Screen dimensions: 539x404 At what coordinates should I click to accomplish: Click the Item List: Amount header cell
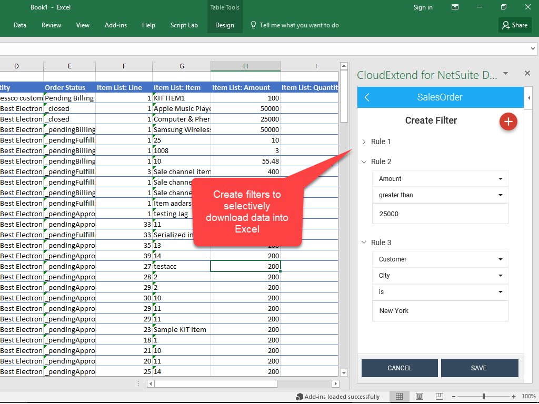point(245,87)
